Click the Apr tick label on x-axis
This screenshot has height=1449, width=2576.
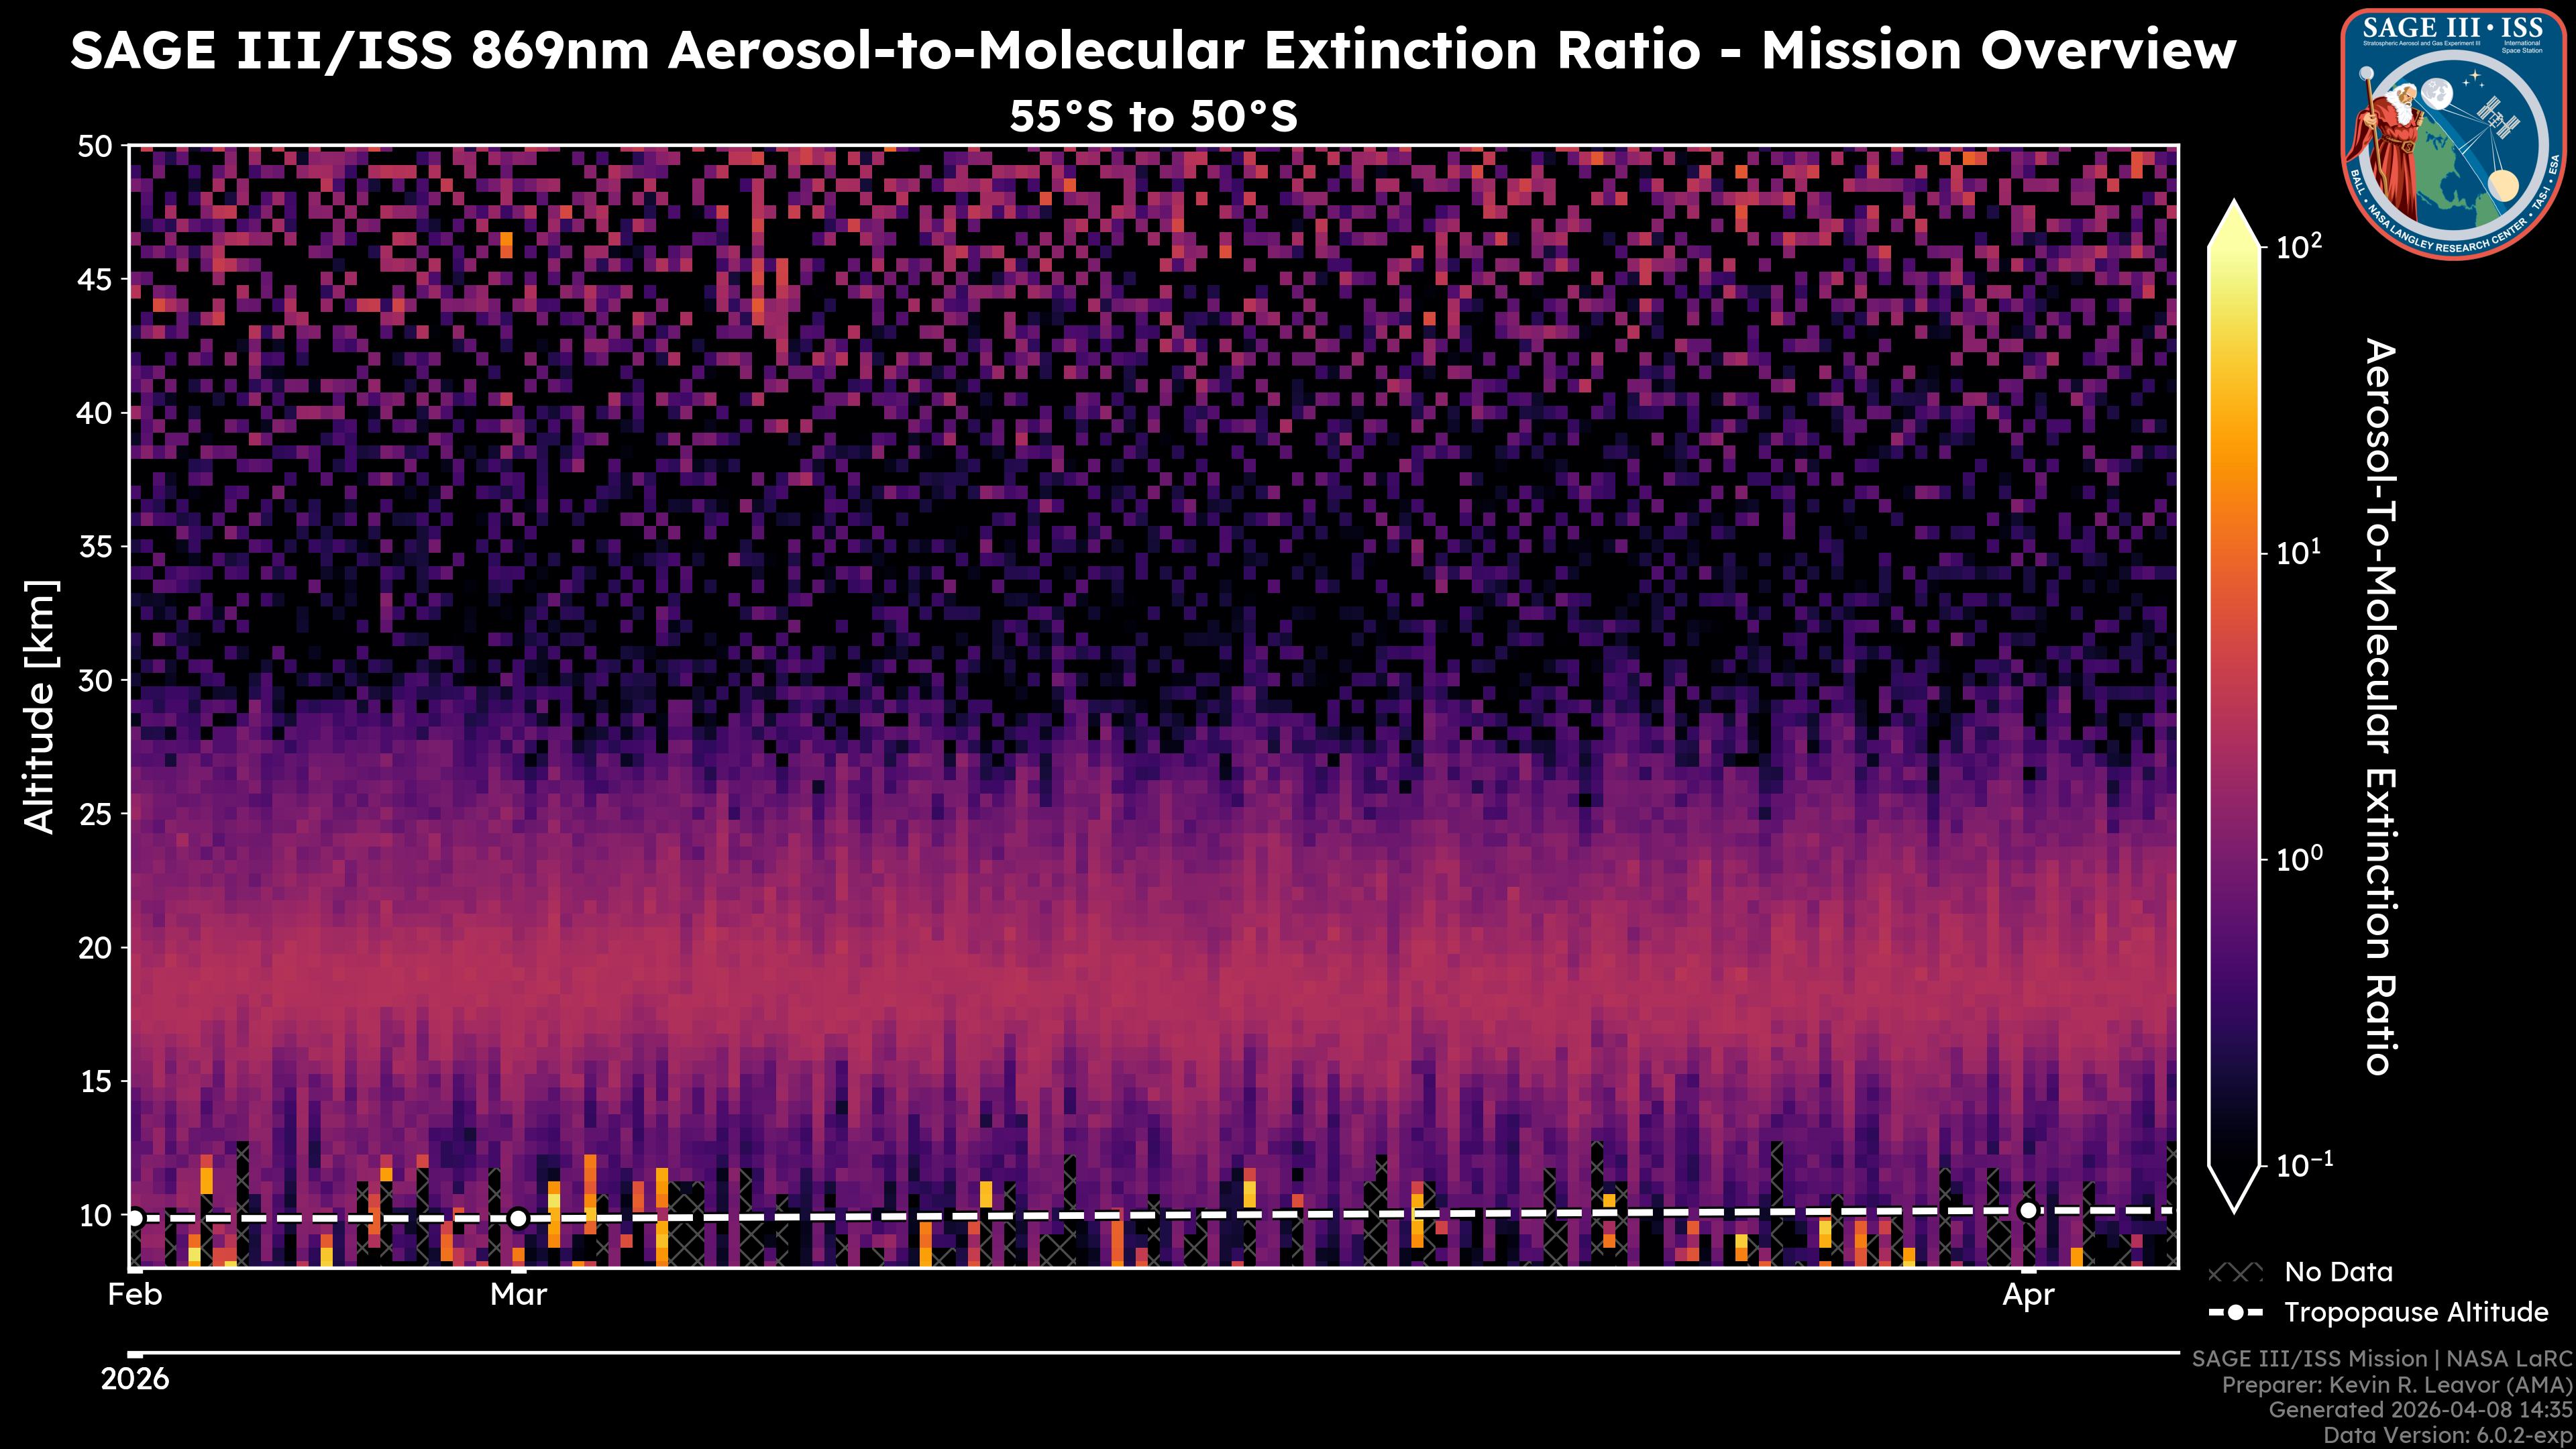(2028, 1295)
